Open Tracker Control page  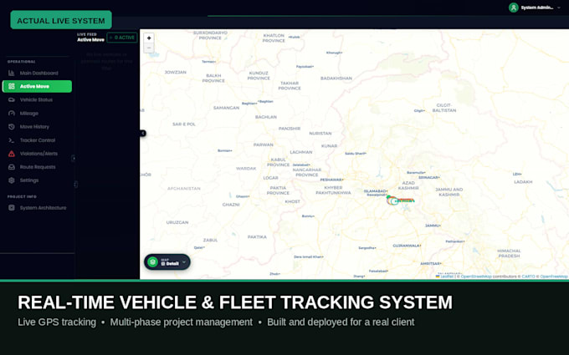37,140
